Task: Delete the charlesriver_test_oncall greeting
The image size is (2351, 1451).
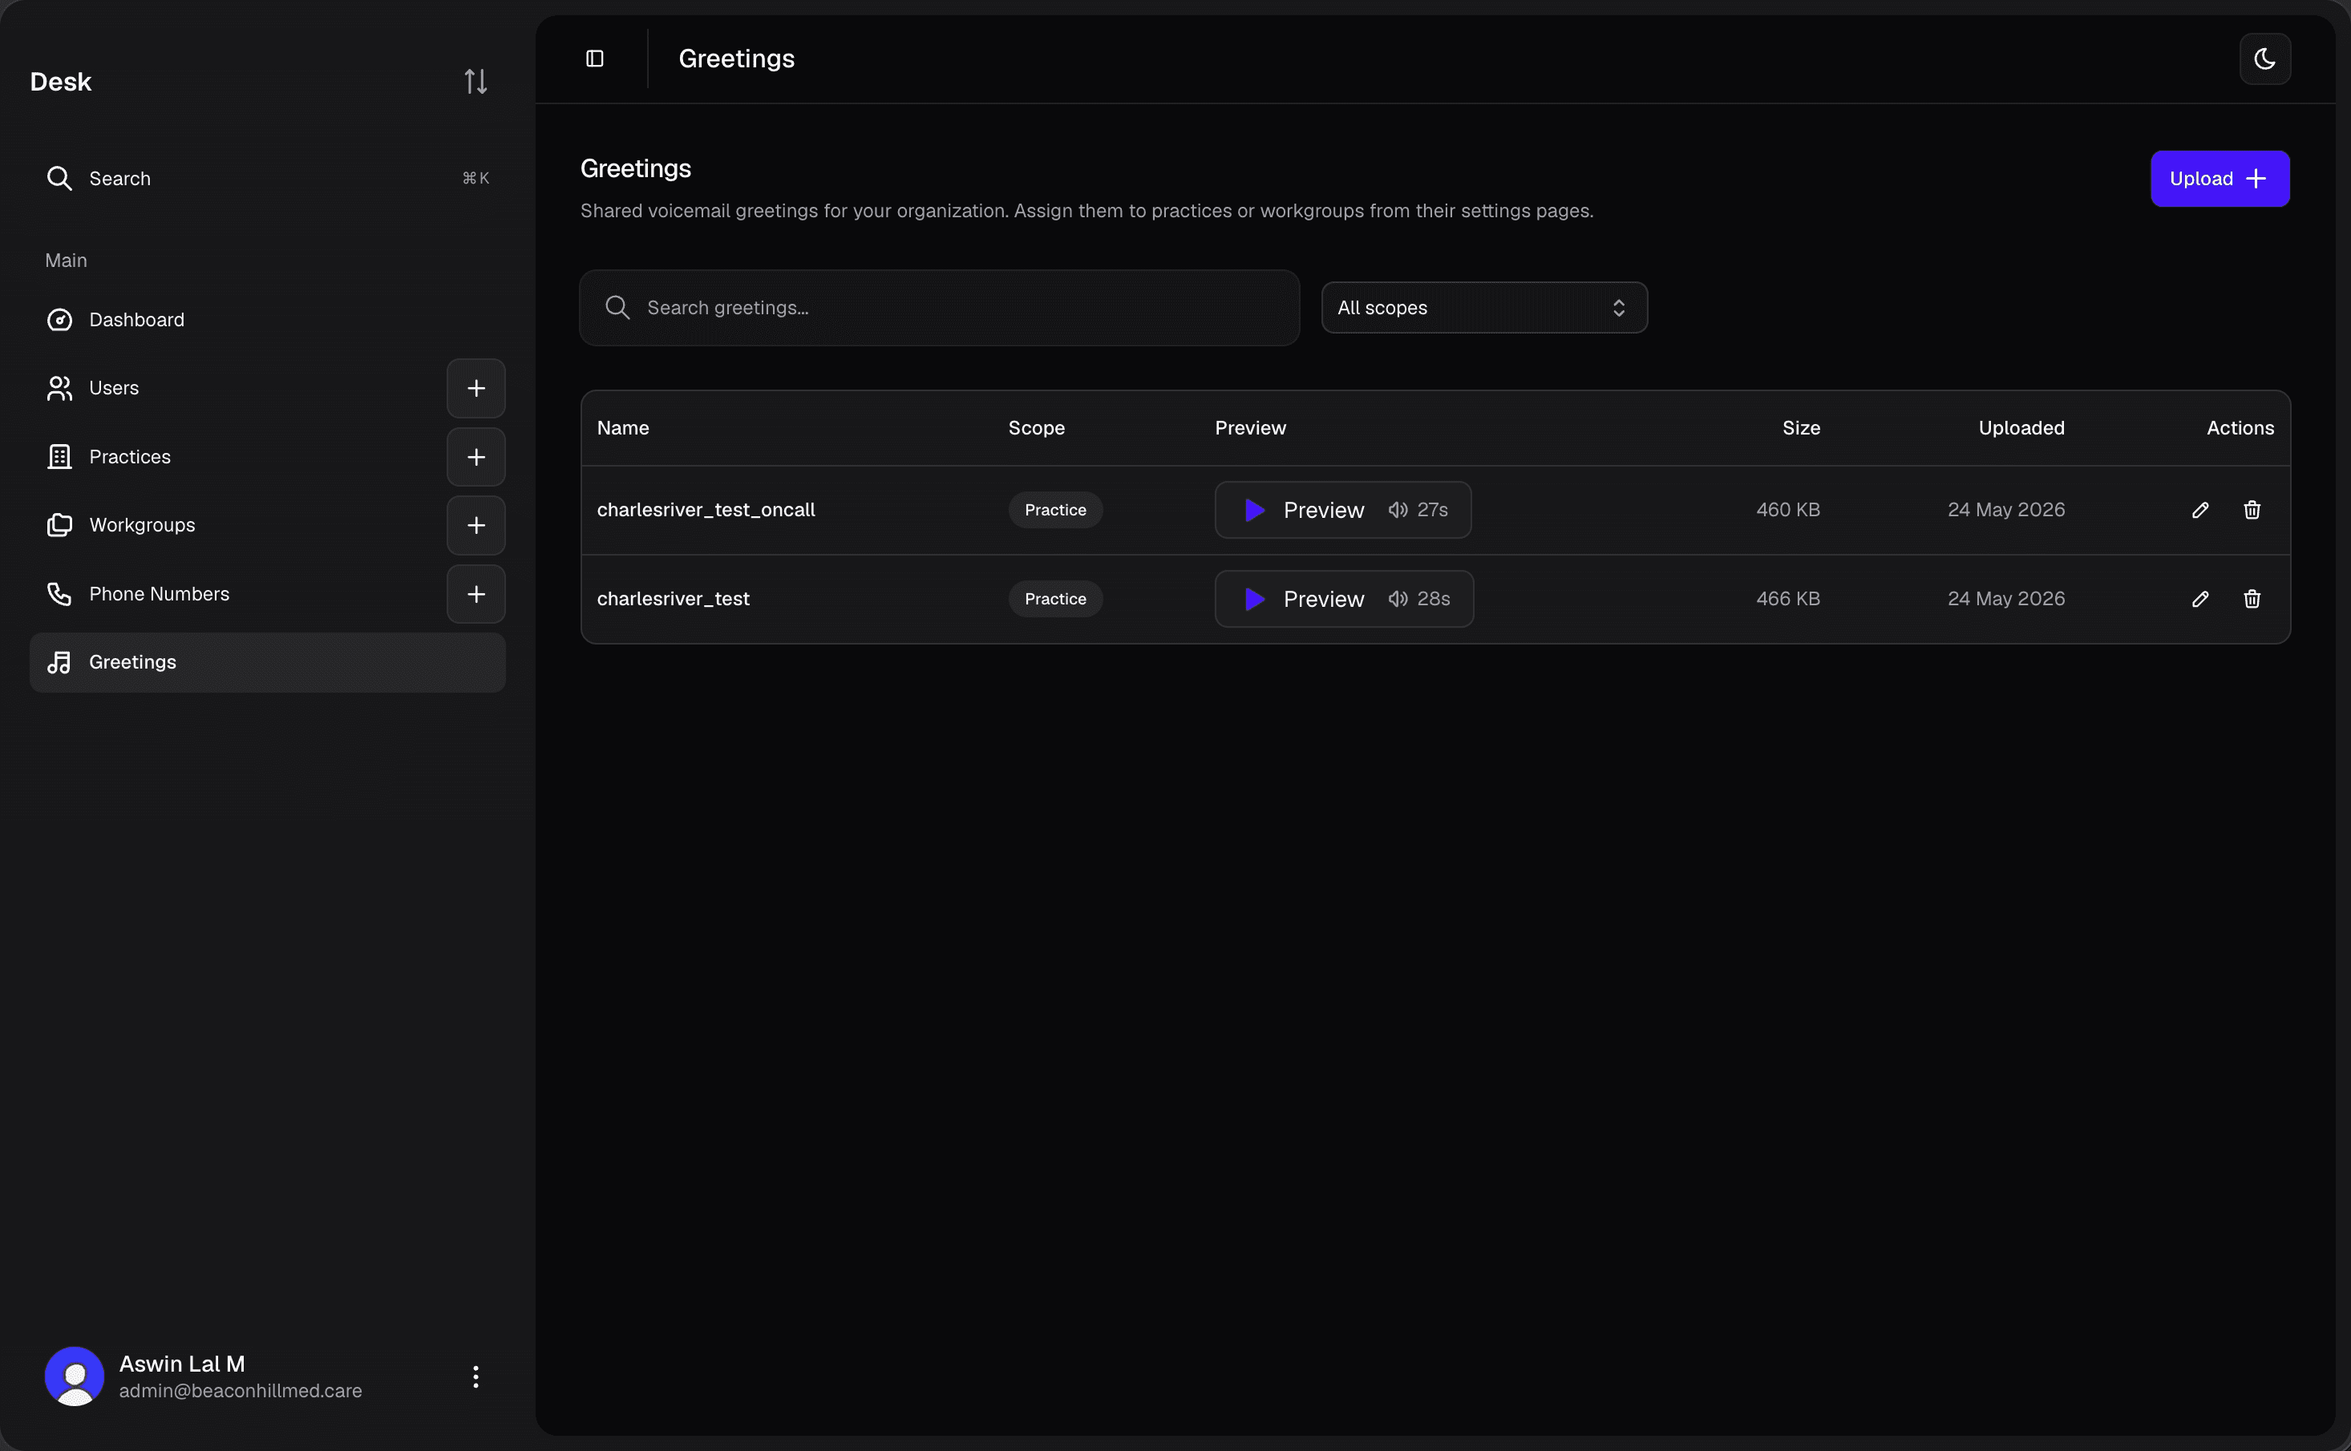Action: [2252, 510]
